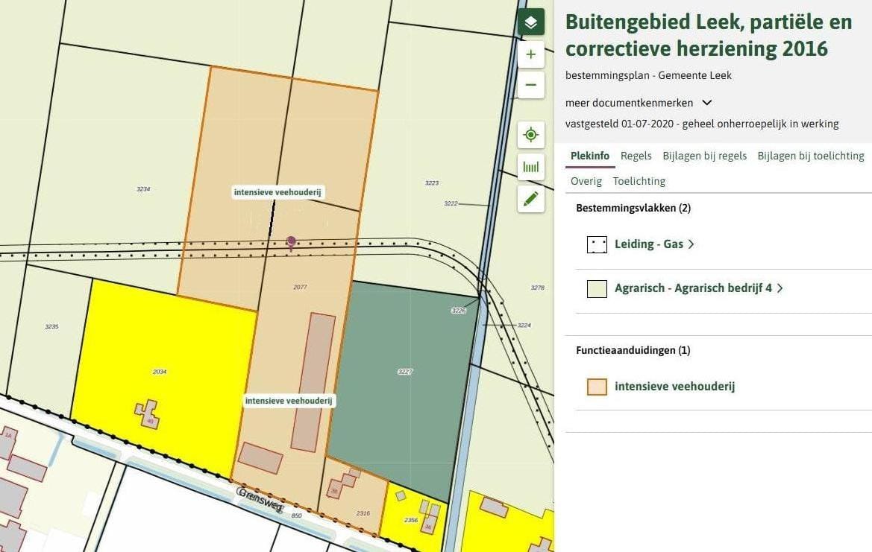
Task: Click the orange intensieve veehouderij swatch
Action: click(x=596, y=387)
